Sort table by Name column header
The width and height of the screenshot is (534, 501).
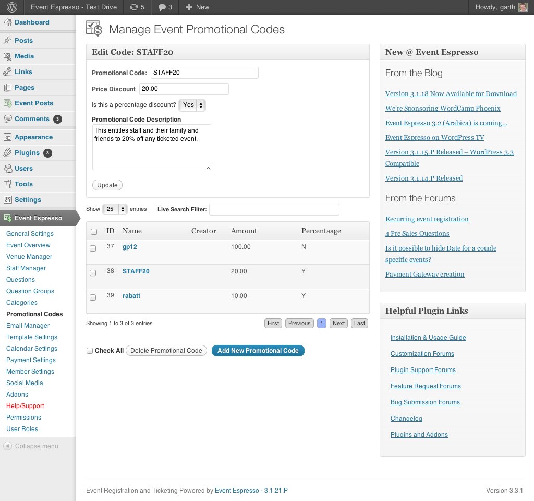click(132, 231)
